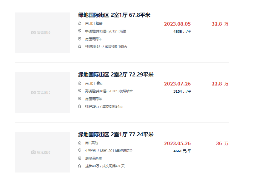Click star icon next to 挂牌29万
This screenshot has height=180, width=264.
80,106
